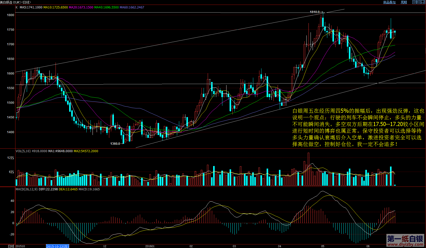The height and width of the screenshot is (248, 426).
Task: Click the right arrow navigation icon
Action: [x=419, y=2]
